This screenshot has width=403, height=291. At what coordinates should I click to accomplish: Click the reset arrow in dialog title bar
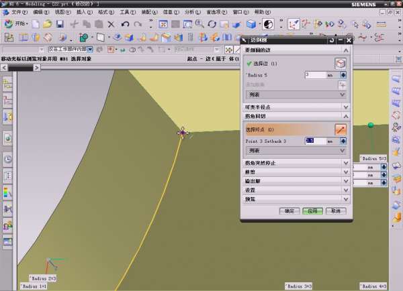[x=332, y=40]
